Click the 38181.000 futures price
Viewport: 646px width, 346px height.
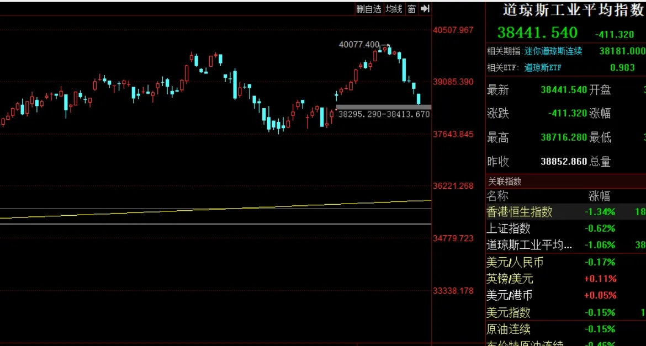(x=622, y=51)
